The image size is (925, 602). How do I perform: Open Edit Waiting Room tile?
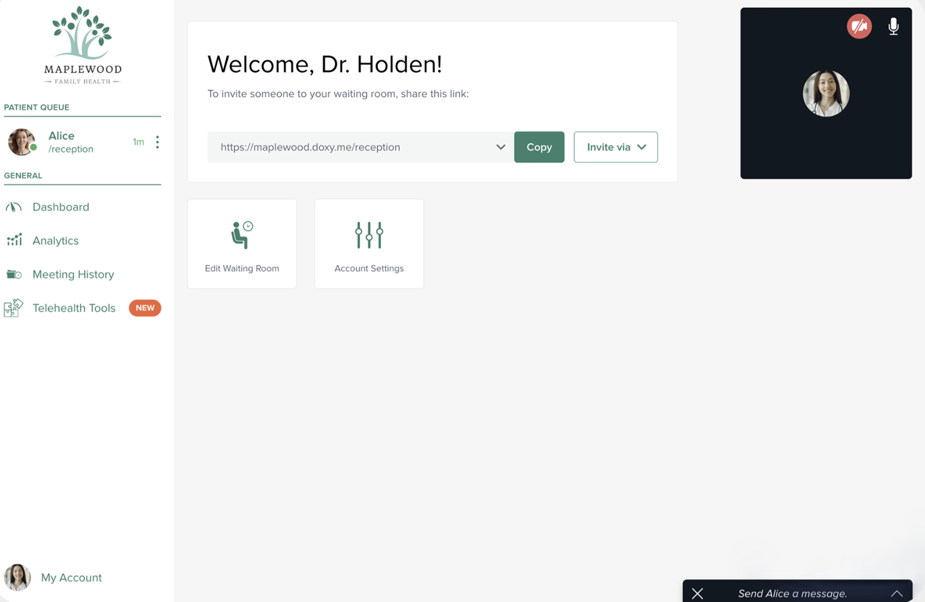(x=242, y=244)
